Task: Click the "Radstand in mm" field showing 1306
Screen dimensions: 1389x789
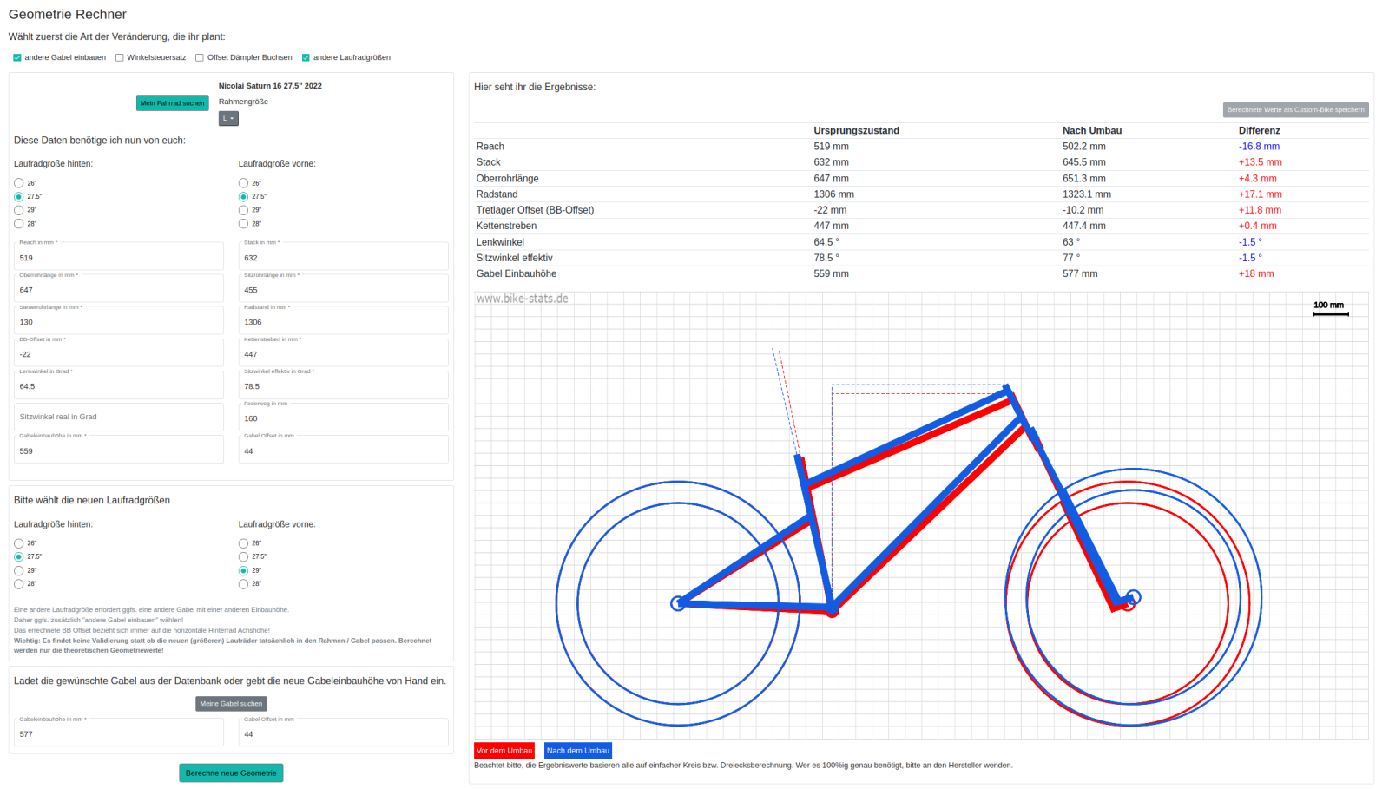Action: pyautogui.click(x=343, y=322)
